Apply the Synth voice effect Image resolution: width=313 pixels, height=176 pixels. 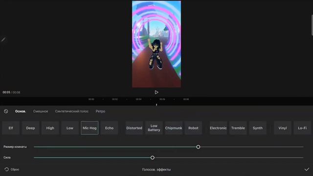pyautogui.click(x=258, y=128)
